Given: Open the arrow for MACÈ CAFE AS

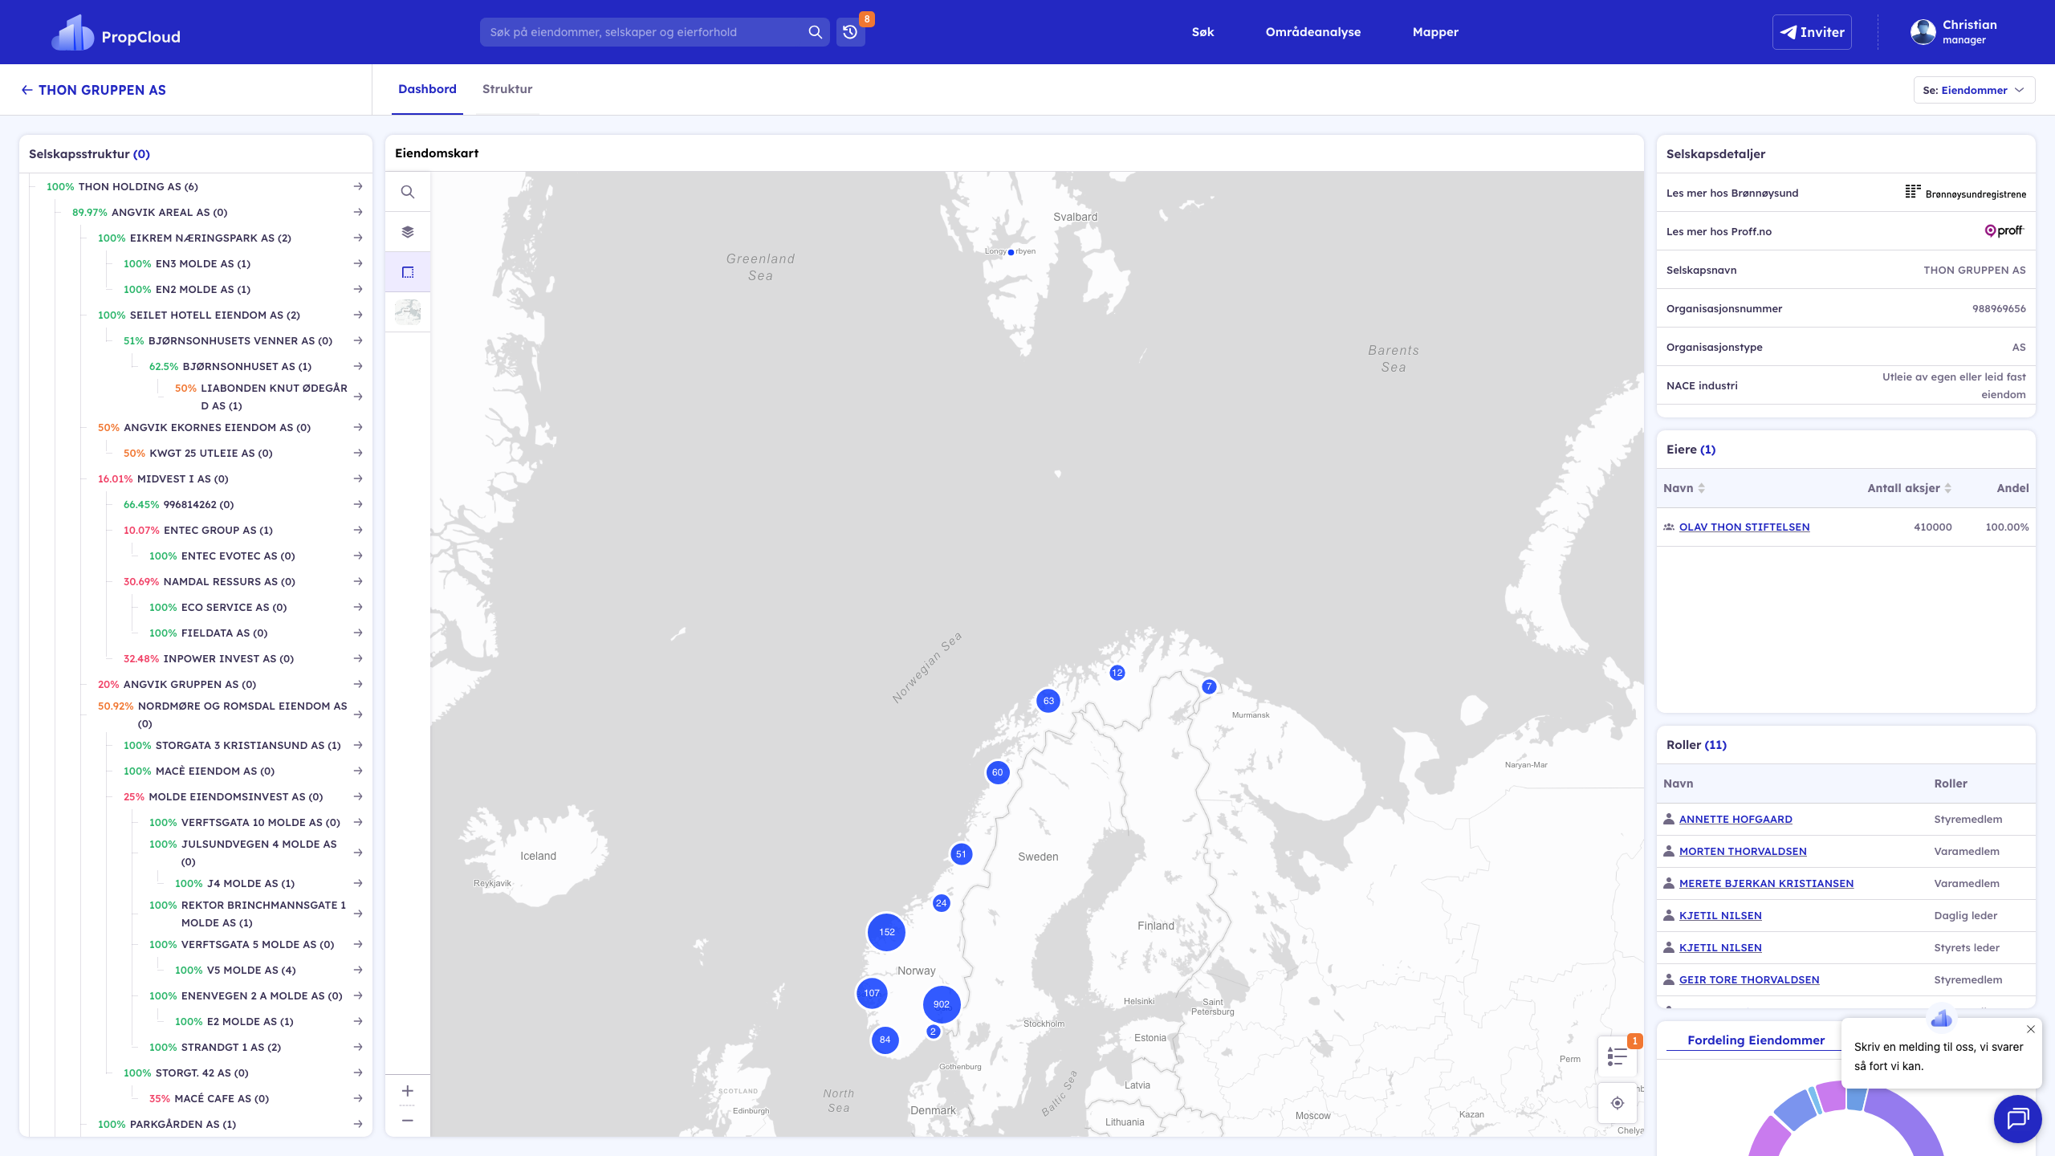Looking at the screenshot, I should (358, 1098).
